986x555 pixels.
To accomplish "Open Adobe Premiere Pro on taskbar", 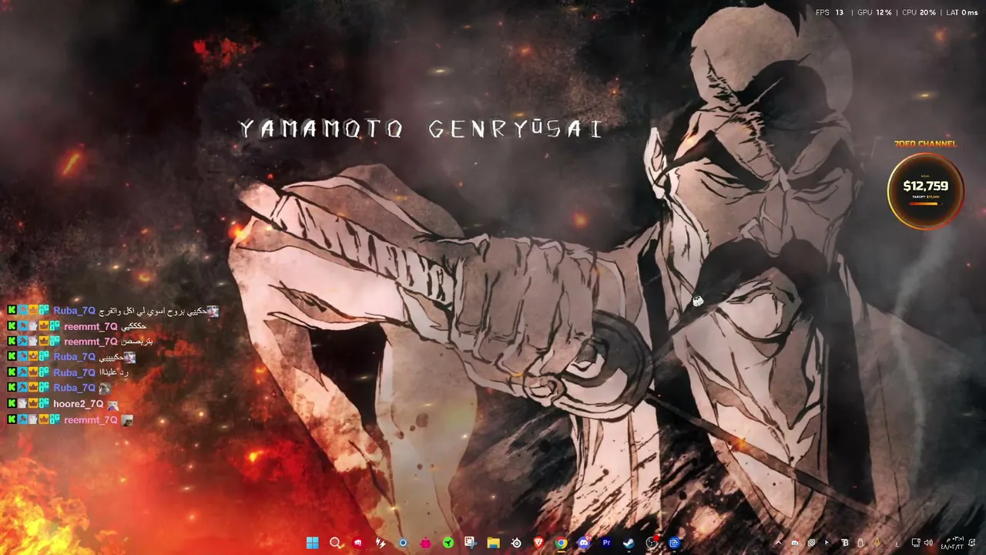I will [606, 543].
